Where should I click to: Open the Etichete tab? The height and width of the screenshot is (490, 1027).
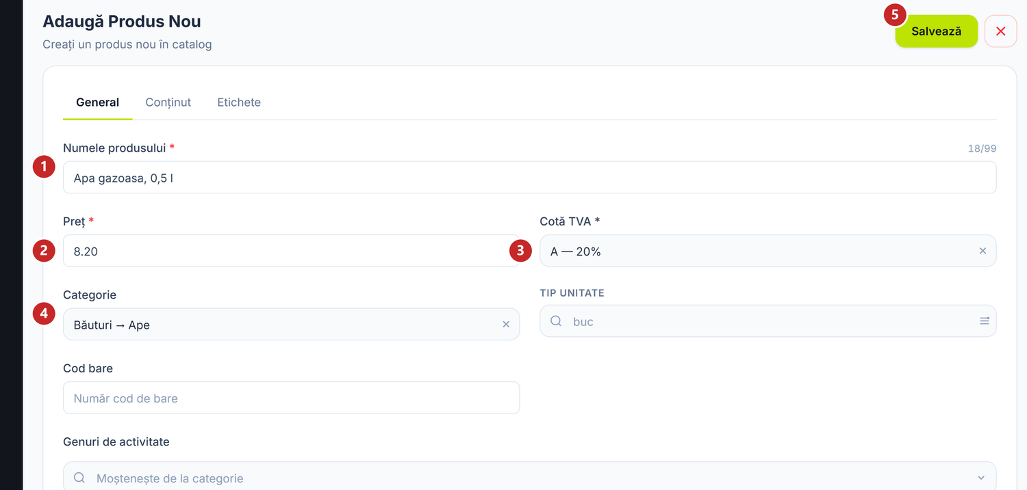(239, 103)
